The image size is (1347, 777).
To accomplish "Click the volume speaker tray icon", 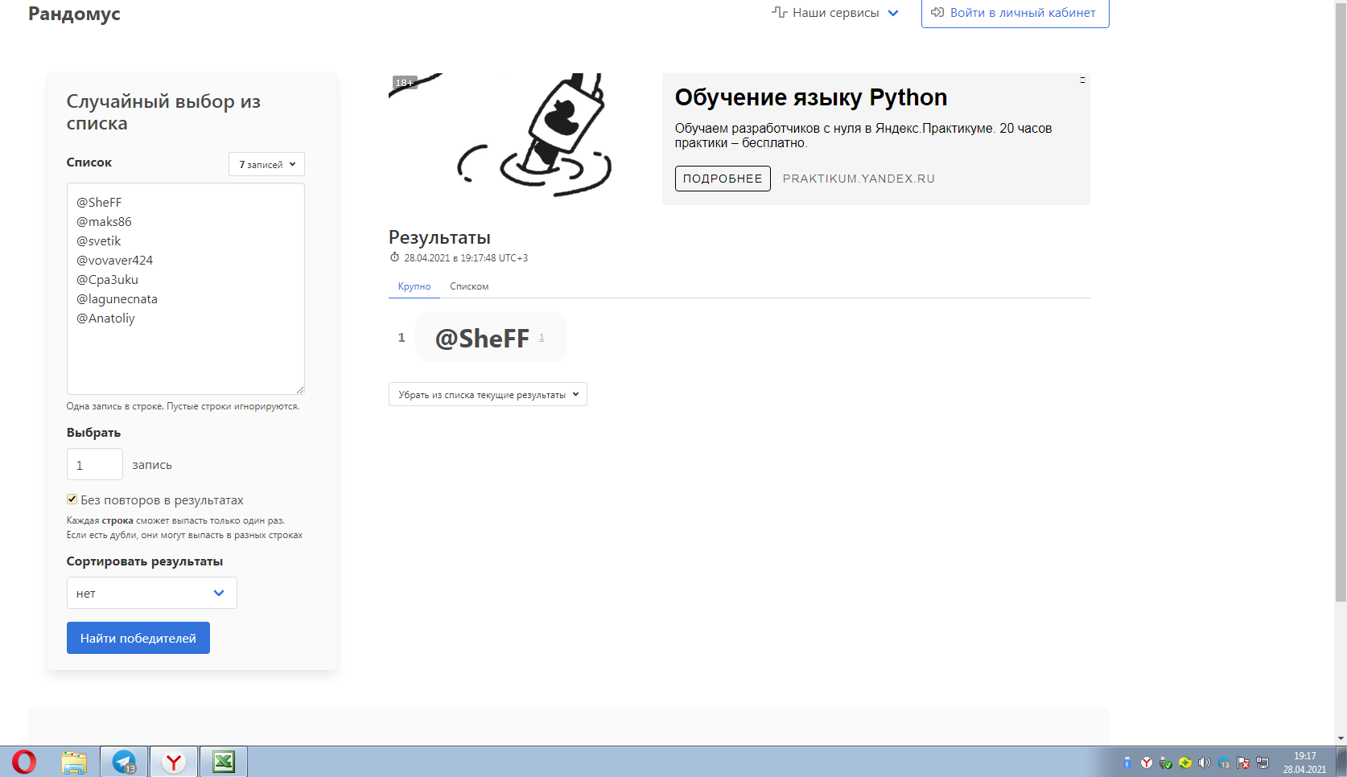I will (1204, 763).
